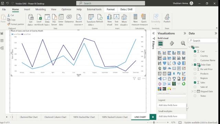This screenshot has height=124, width=220.
Task: Uncheck the Order Date field
Action: tap(195, 65)
